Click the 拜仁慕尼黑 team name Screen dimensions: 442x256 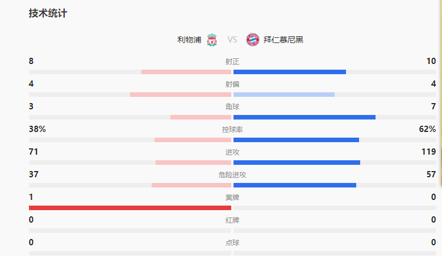click(283, 40)
